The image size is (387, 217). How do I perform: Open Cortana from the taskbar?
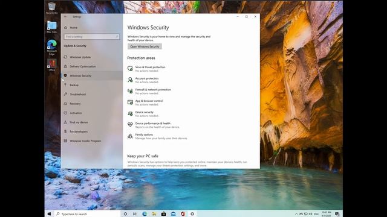tap(125, 214)
